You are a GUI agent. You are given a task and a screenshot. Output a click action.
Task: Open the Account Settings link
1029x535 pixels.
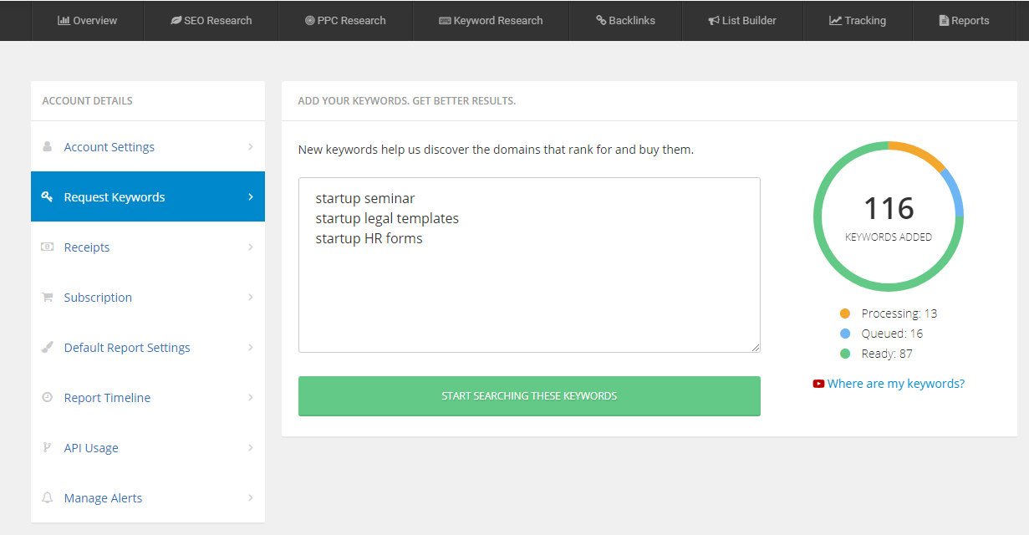110,147
